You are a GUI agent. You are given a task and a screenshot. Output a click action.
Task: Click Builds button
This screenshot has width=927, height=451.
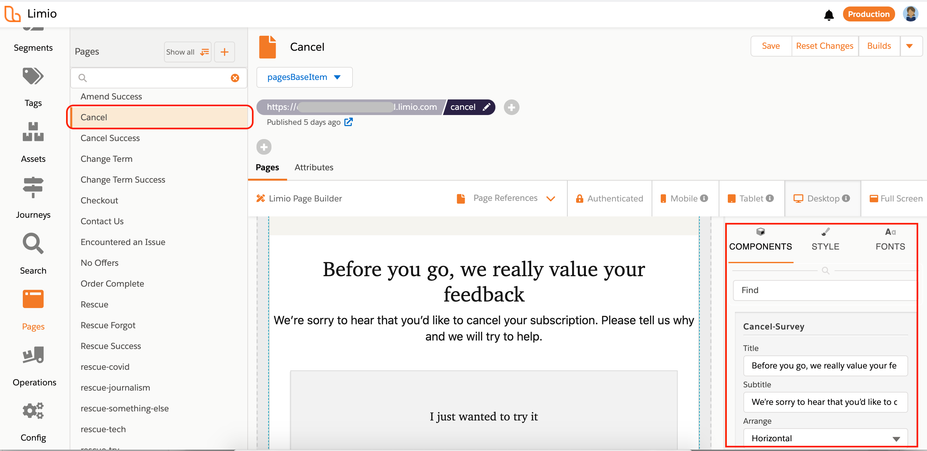pos(879,46)
